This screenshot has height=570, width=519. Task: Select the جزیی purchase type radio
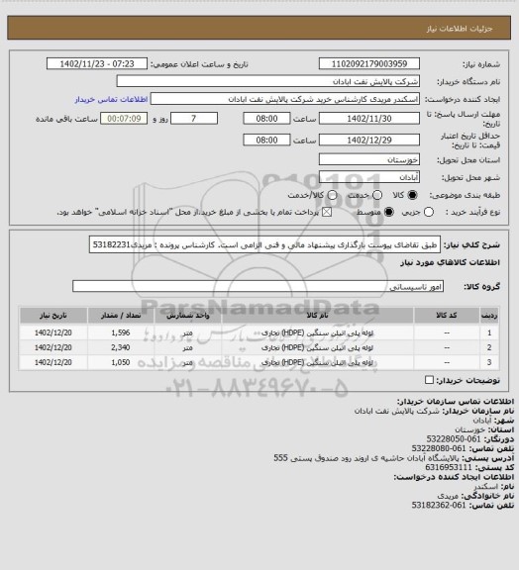tap(429, 213)
